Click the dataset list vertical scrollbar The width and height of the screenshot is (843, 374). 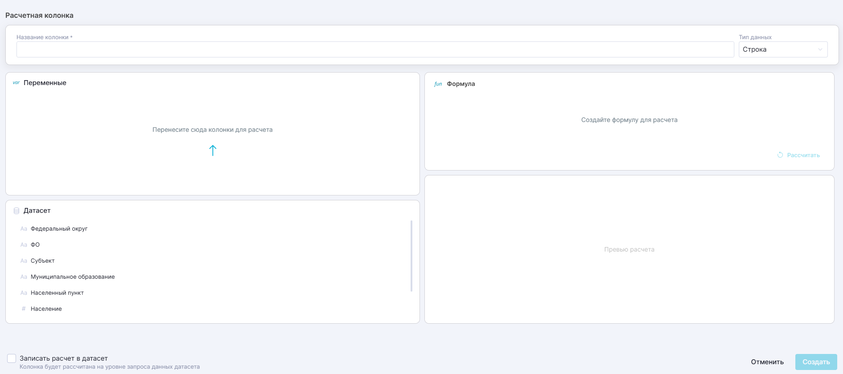coord(411,256)
